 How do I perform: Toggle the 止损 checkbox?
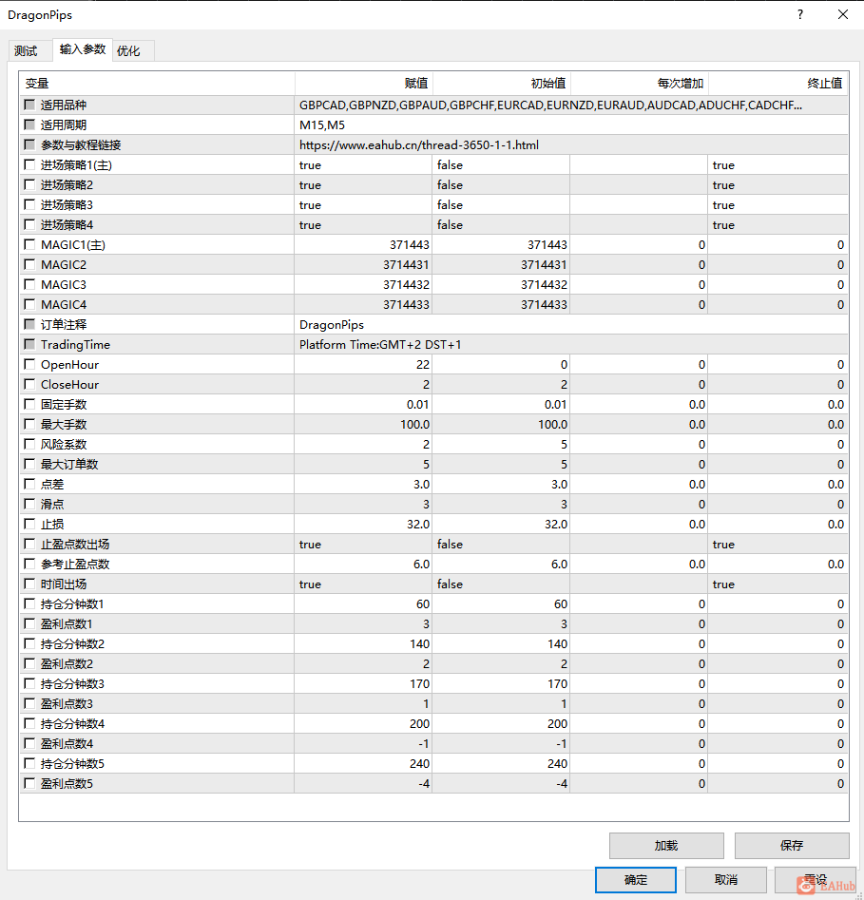click(x=29, y=524)
